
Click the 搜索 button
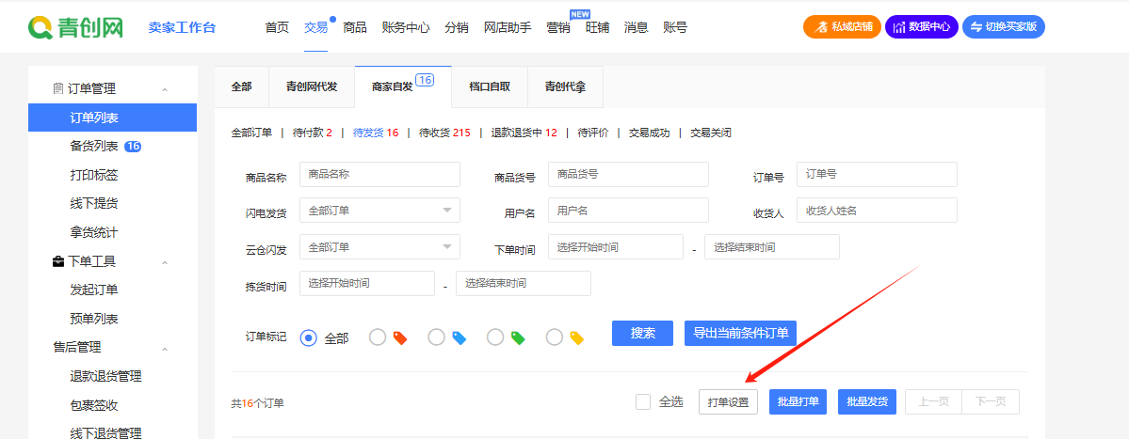[642, 333]
